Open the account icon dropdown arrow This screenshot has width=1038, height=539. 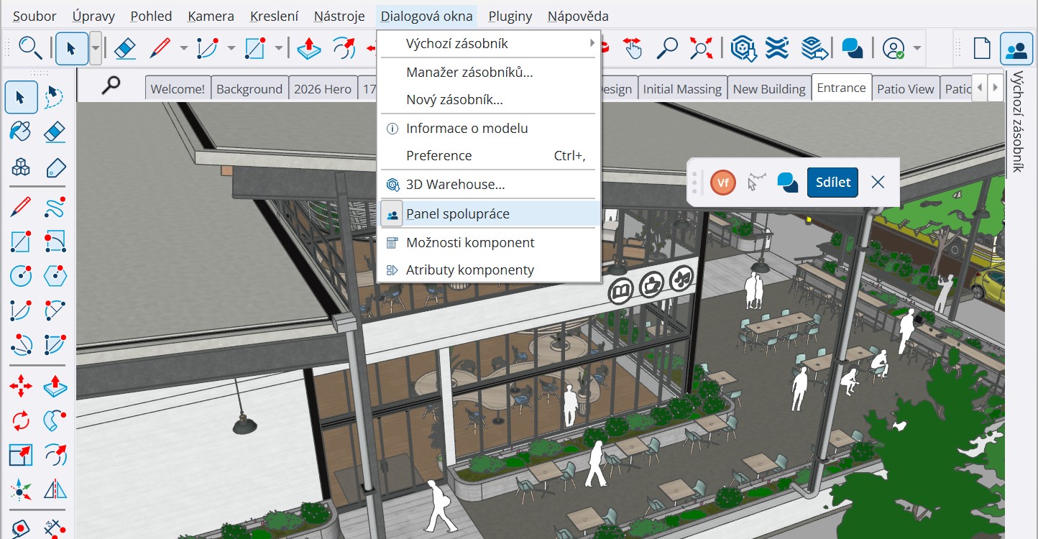[917, 49]
